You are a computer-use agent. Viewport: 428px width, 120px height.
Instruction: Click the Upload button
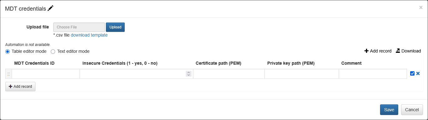[x=115, y=27]
